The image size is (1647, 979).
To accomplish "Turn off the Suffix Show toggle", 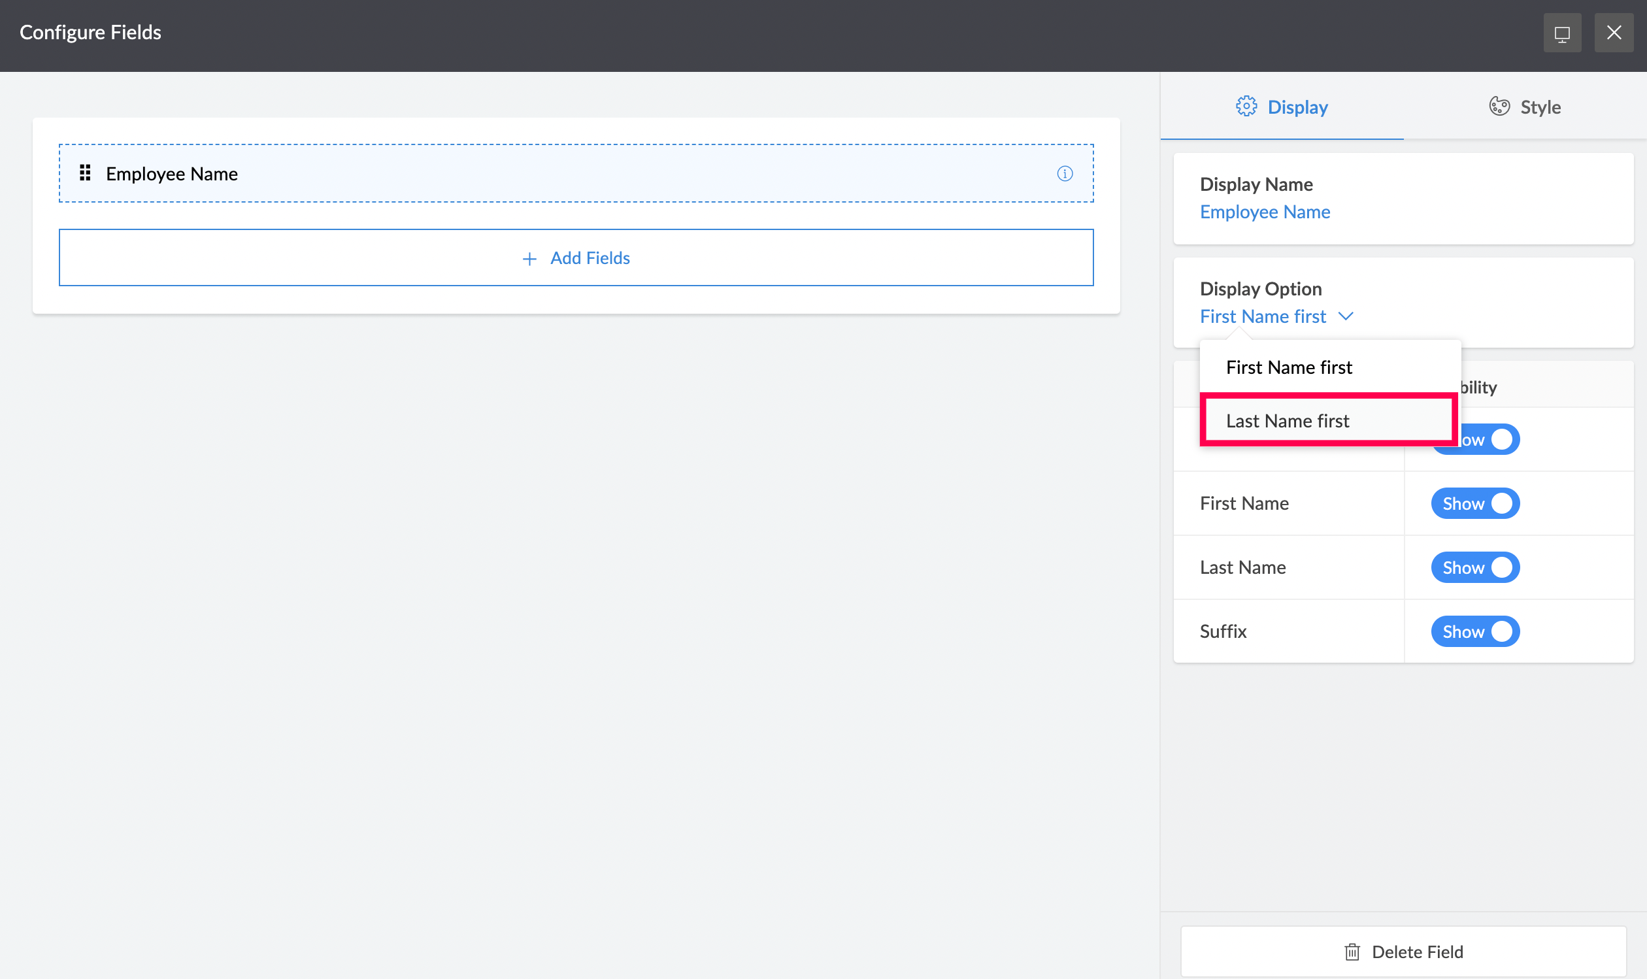I will [1475, 631].
